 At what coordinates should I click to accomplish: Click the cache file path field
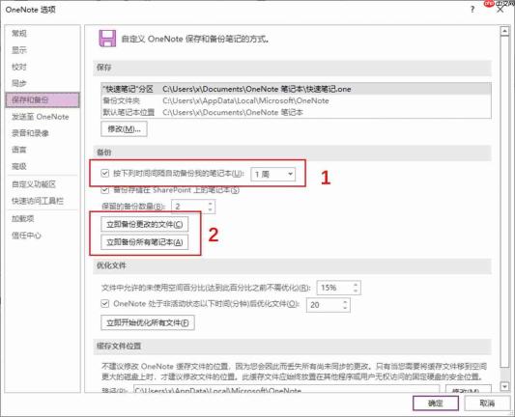point(286,390)
